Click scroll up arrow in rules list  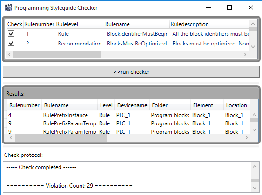[253, 24]
